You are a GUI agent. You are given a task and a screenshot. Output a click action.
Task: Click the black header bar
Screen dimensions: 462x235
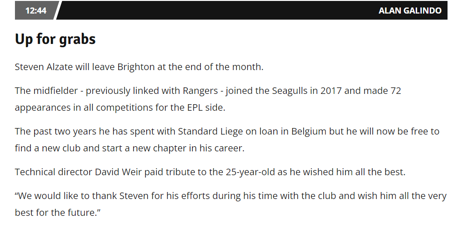coord(231,10)
